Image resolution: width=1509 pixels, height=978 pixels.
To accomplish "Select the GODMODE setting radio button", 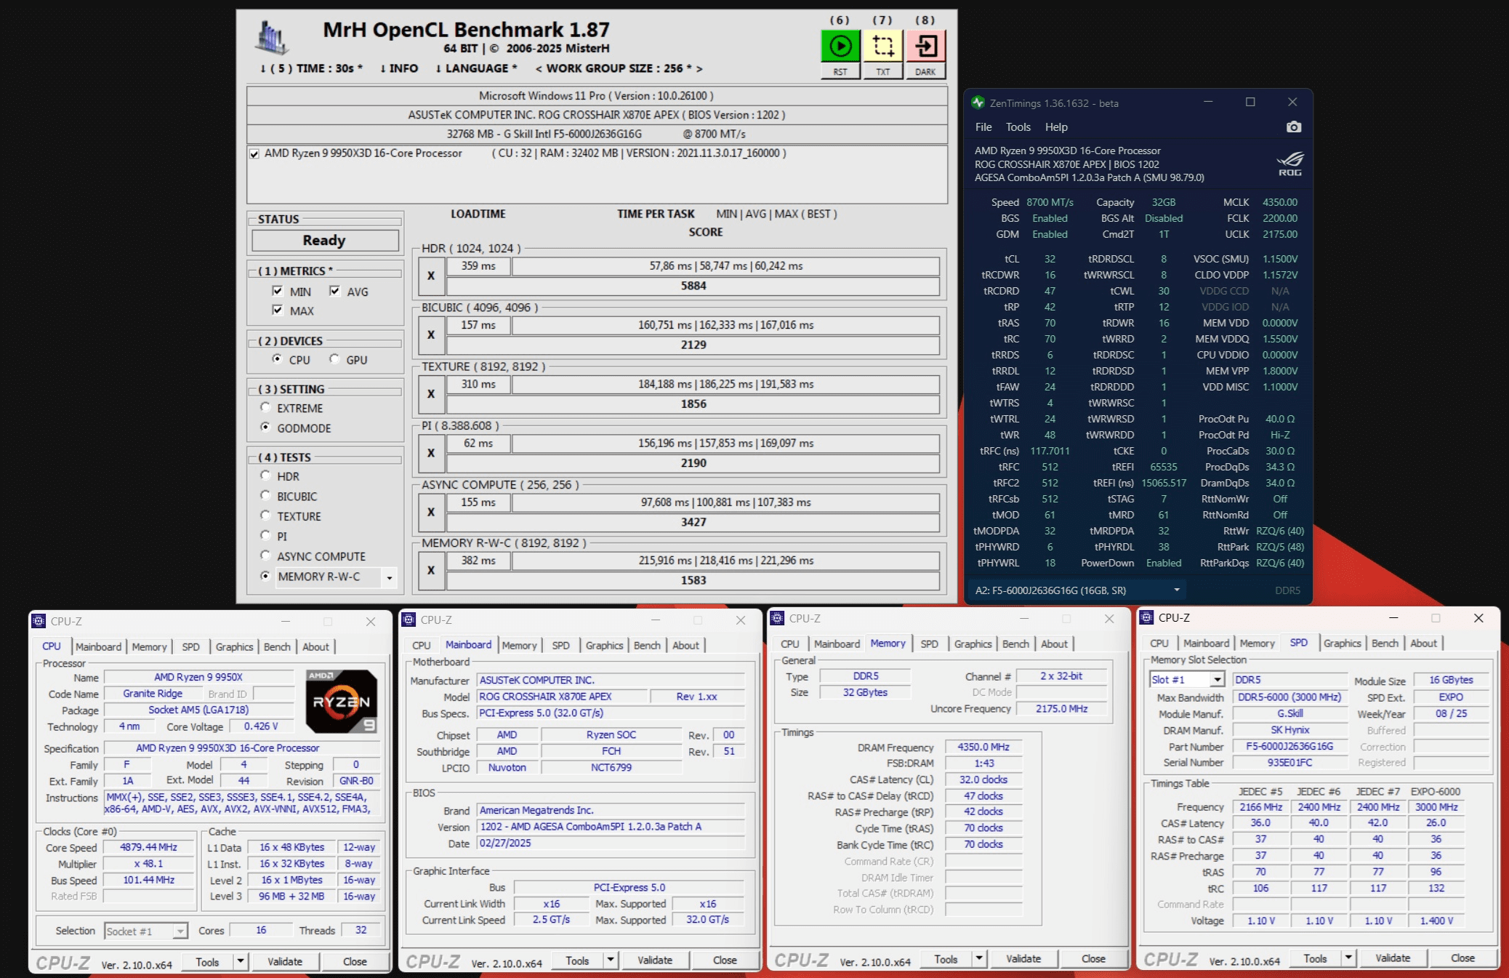I will [x=265, y=427].
